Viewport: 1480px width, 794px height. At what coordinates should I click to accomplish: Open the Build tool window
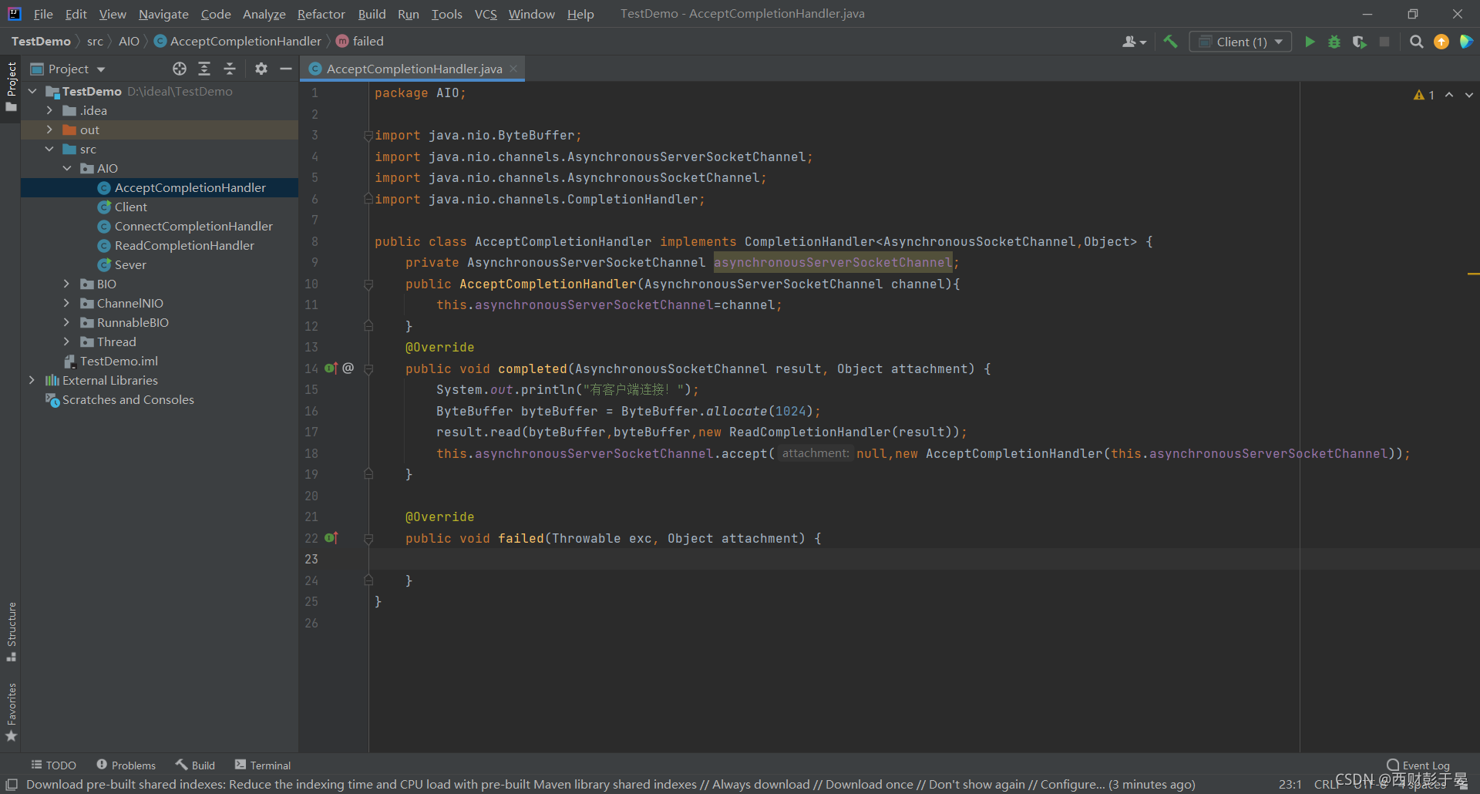195,765
